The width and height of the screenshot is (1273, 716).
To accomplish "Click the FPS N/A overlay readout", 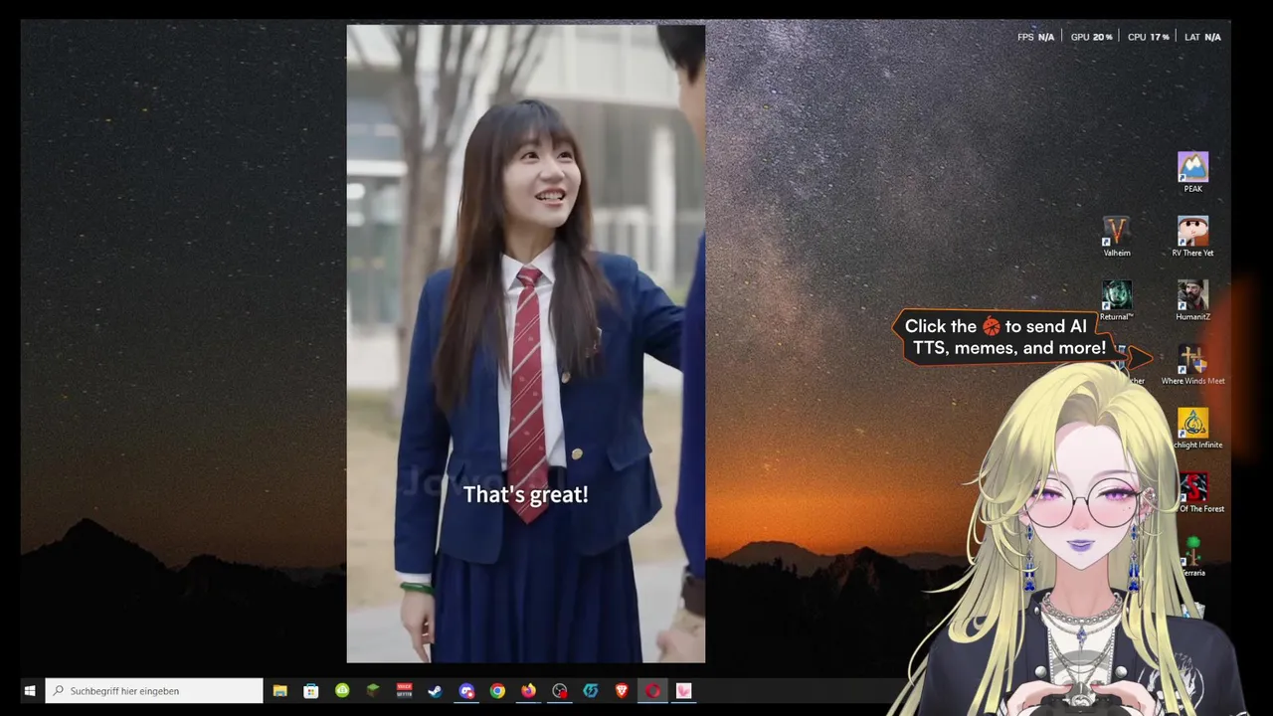I will pyautogui.click(x=1035, y=37).
